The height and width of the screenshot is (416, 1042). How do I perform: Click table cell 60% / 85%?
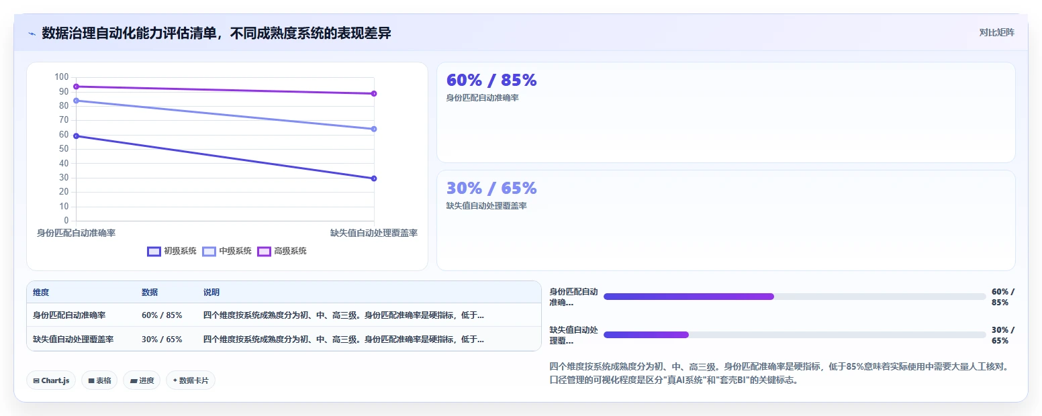tap(162, 315)
